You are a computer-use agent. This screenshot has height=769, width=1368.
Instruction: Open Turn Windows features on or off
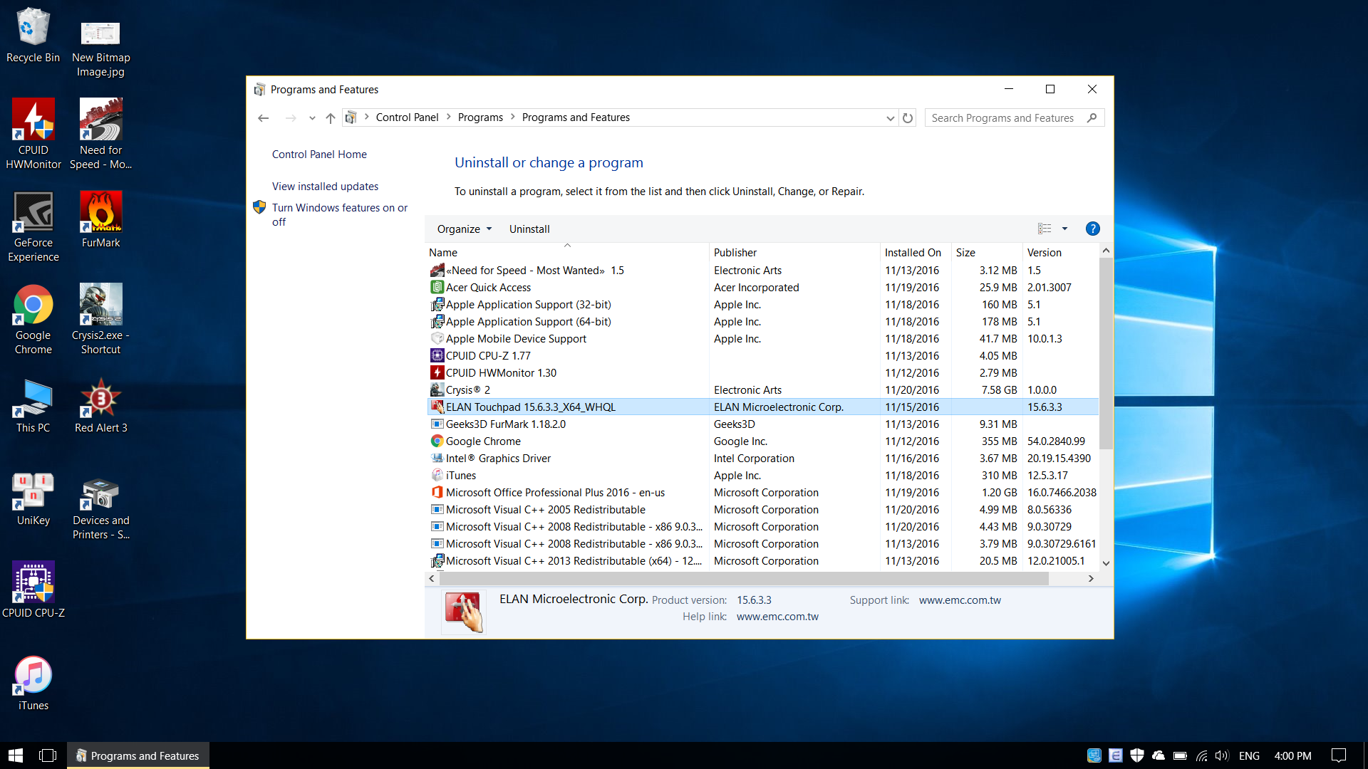(340, 215)
